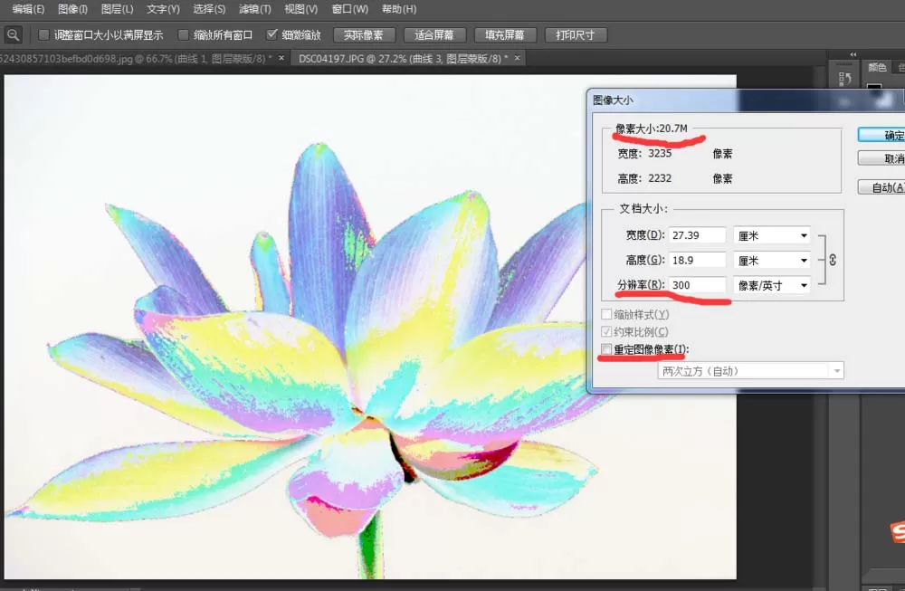905x591 pixels.
Task: Uncheck the 细微缩放 option
Action: tap(271, 34)
